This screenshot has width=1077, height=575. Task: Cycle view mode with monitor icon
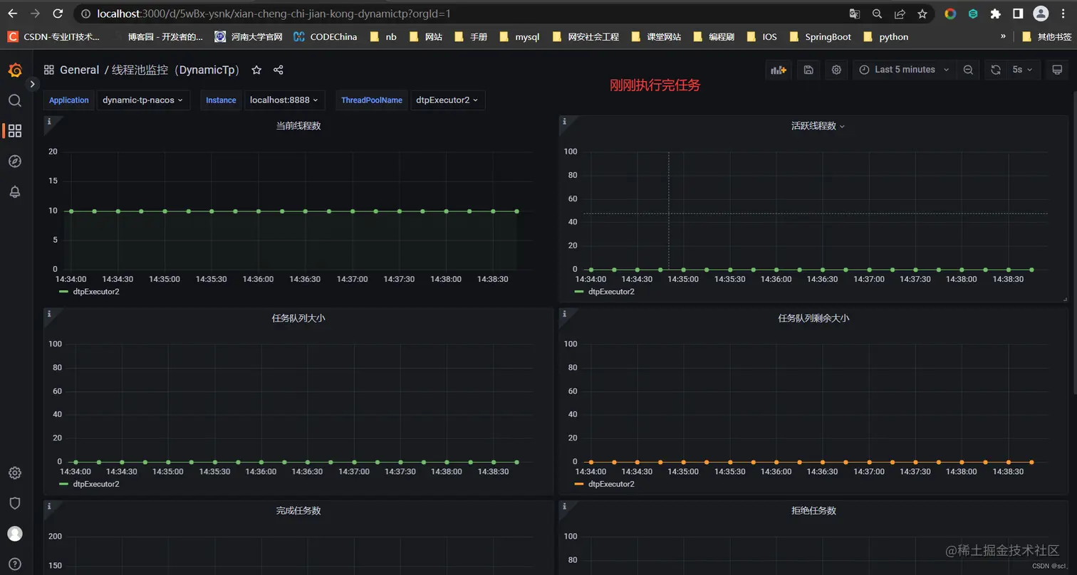(1057, 70)
